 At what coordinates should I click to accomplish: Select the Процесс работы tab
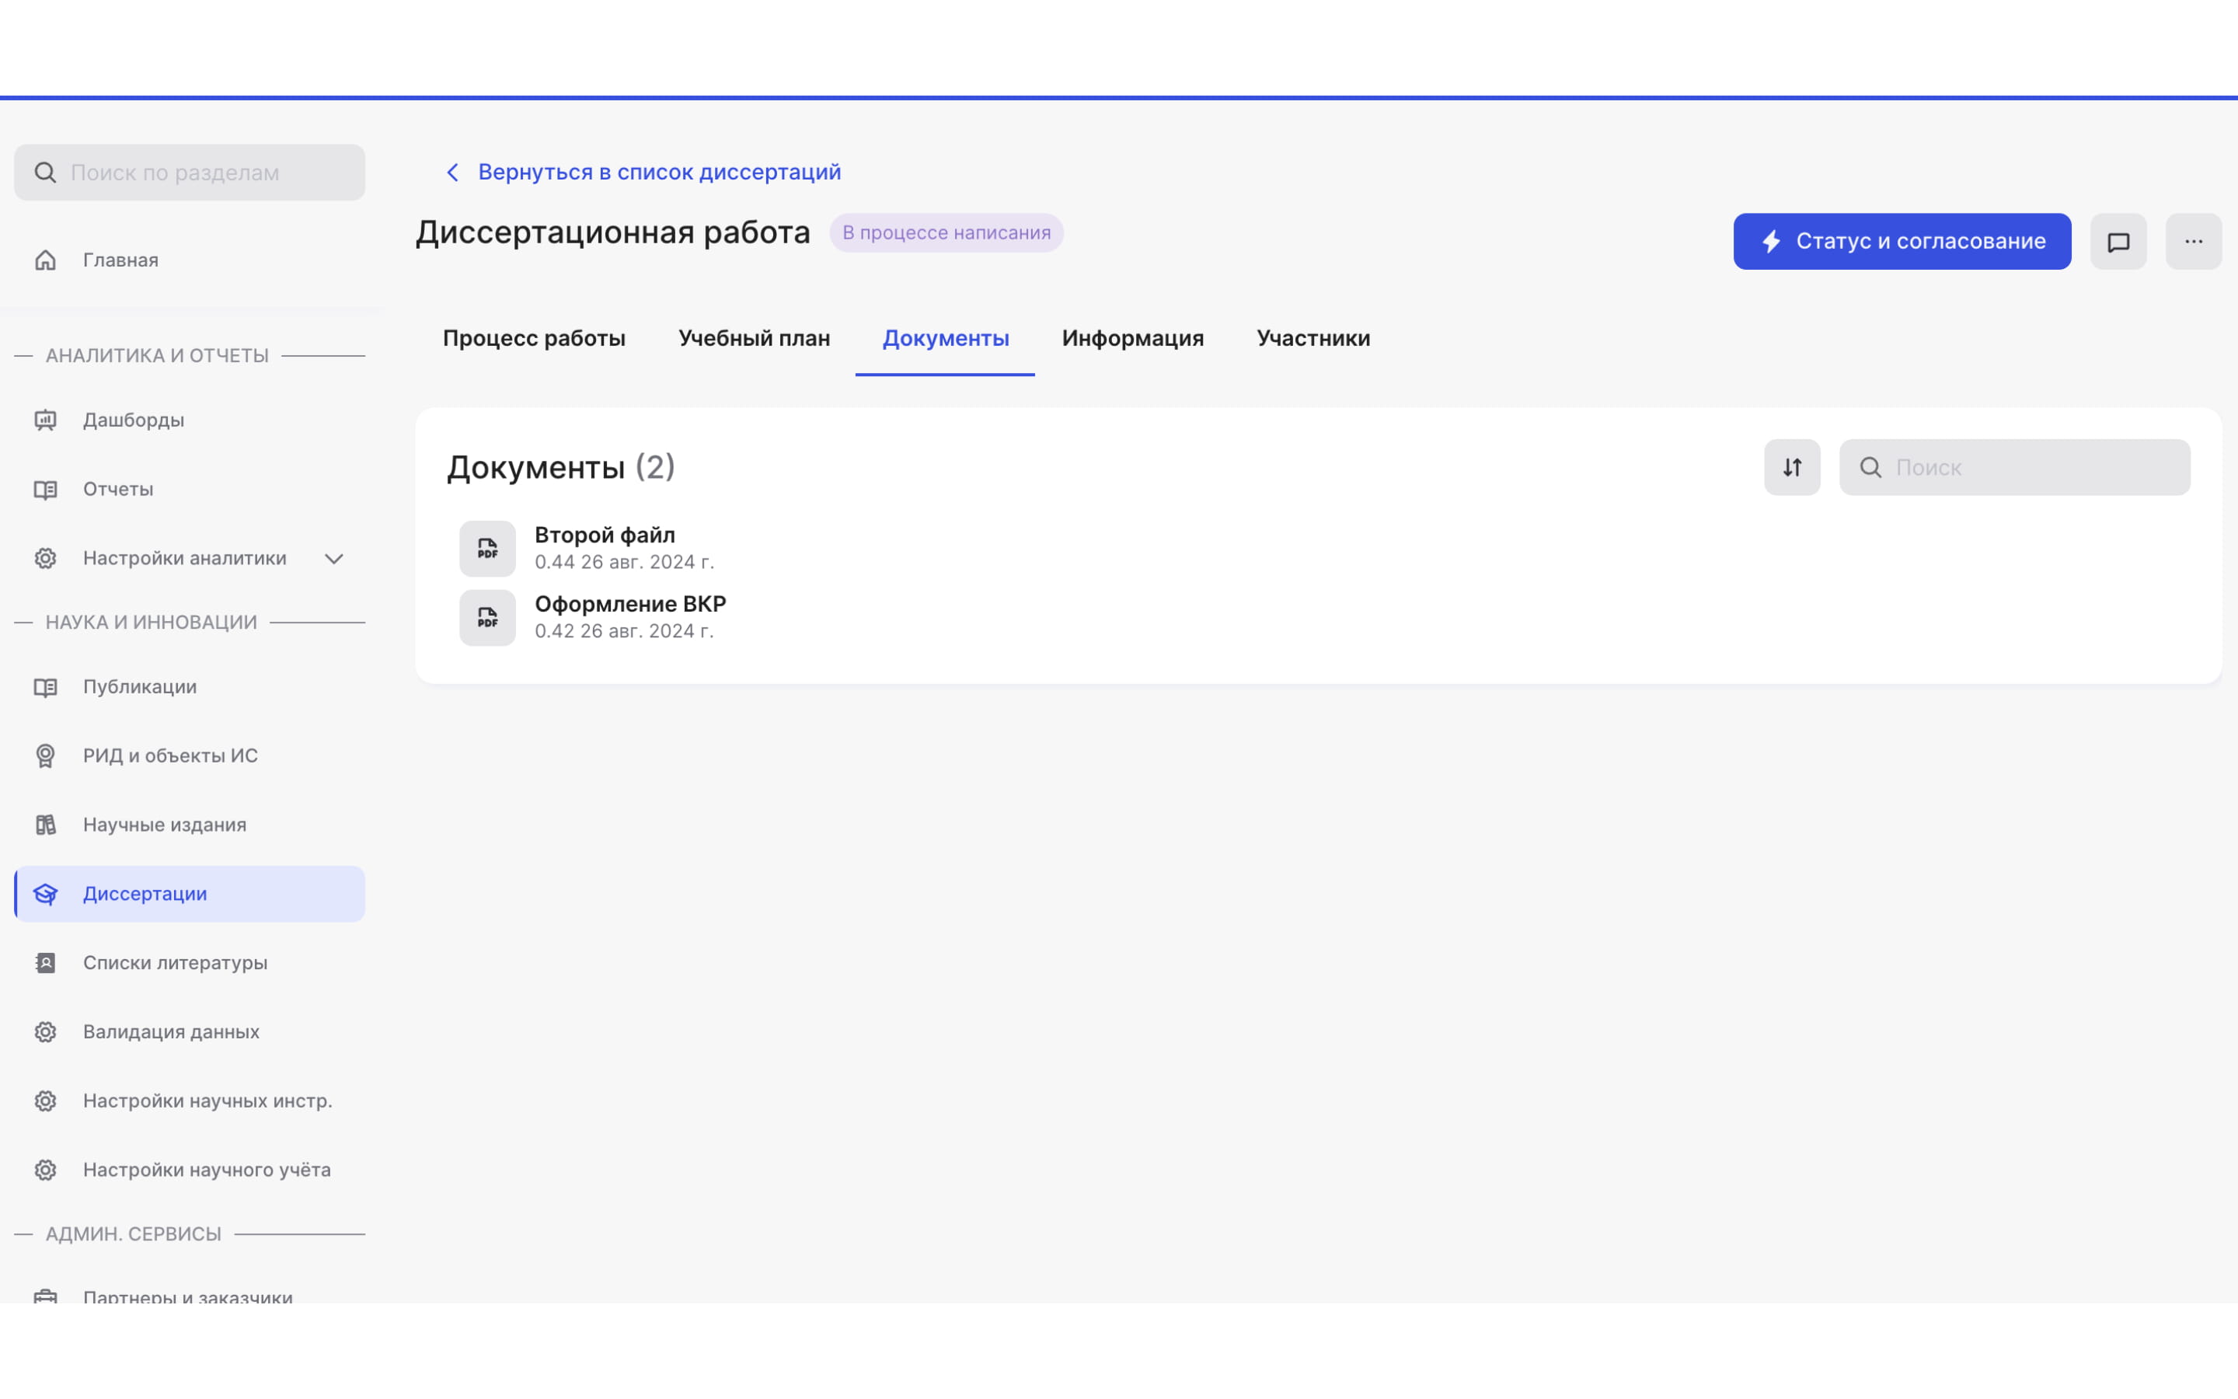pos(533,338)
